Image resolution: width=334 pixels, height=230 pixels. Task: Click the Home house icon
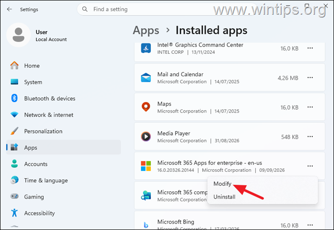pyautogui.click(x=15, y=65)
